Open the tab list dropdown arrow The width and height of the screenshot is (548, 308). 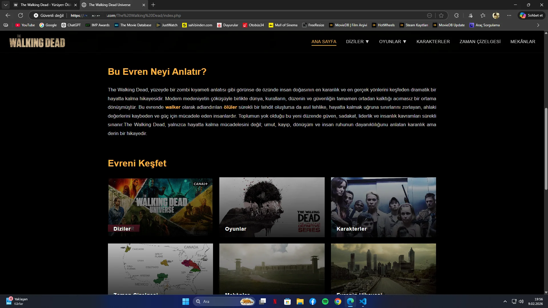click(x=5, y=5)
